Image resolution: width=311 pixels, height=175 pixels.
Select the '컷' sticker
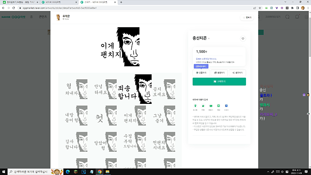tap(105, 115)
